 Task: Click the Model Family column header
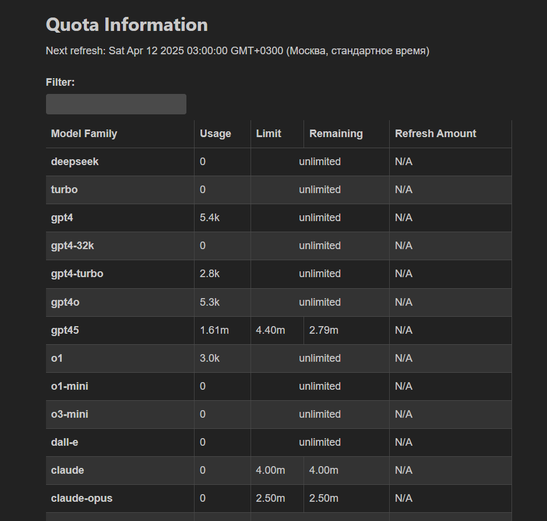(x=84, y=134)
